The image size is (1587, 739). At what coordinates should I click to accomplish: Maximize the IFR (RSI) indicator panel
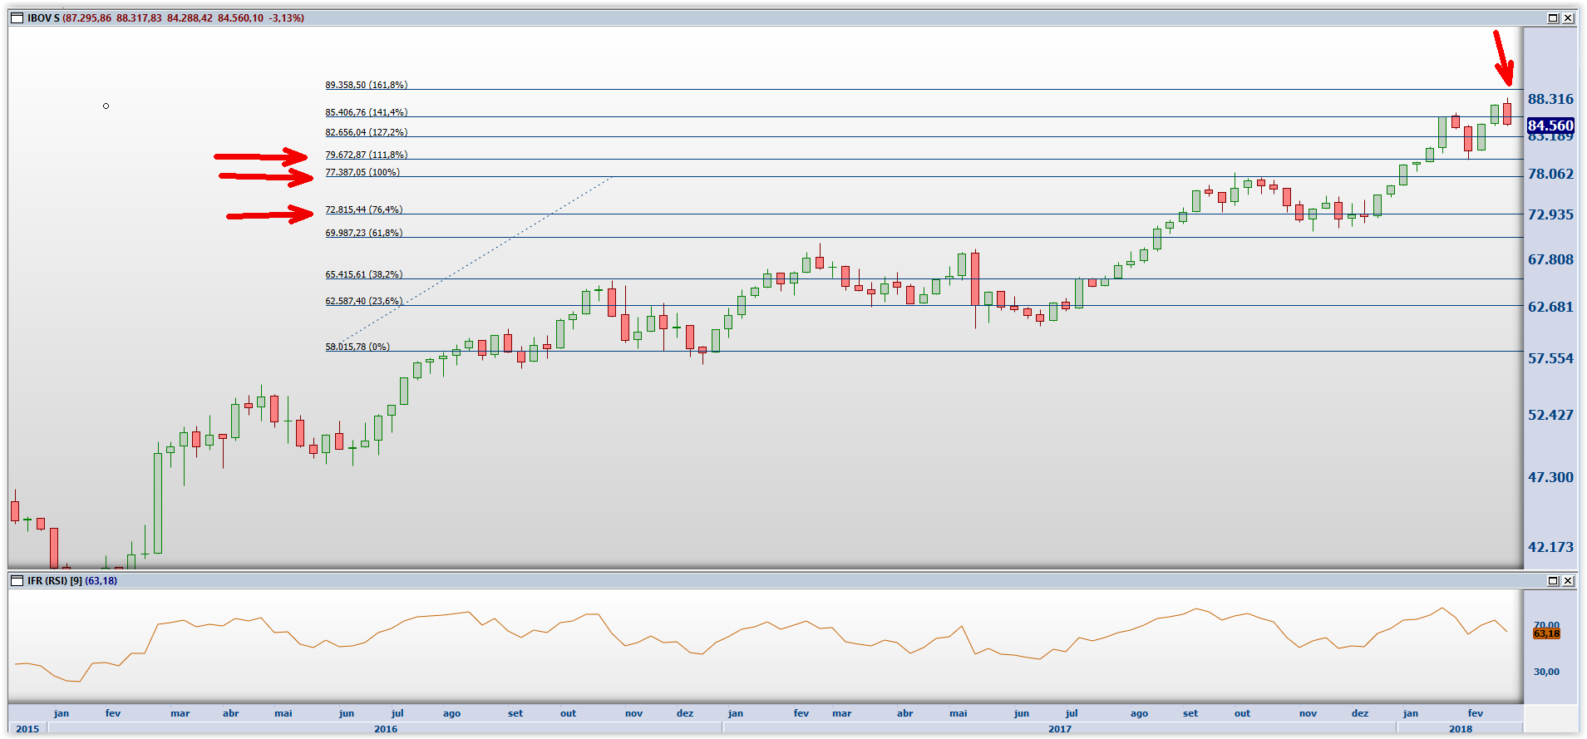[x=1553, y=580]
